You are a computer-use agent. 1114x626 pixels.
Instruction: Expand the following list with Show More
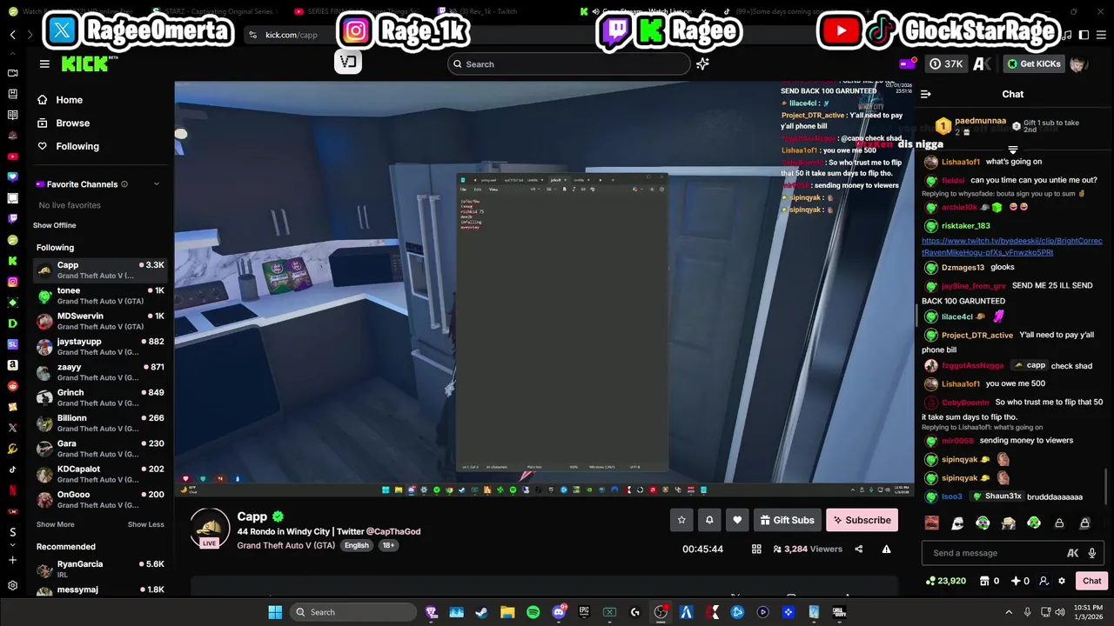tap(55, 524)
